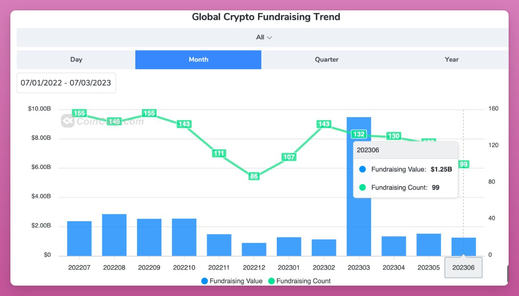Click the blue dot beside Fundraising Value in tooltip
Image resolution: width=519 pixels, height=296 pixels.
click(362, 169)
